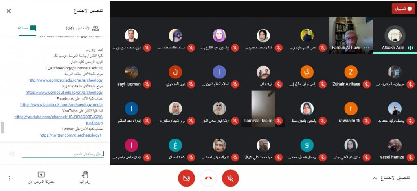The width and height of the screenshot is (417, 191).
Task: Toggle the camera off button in bottom bar
Action: click(187, 178)
